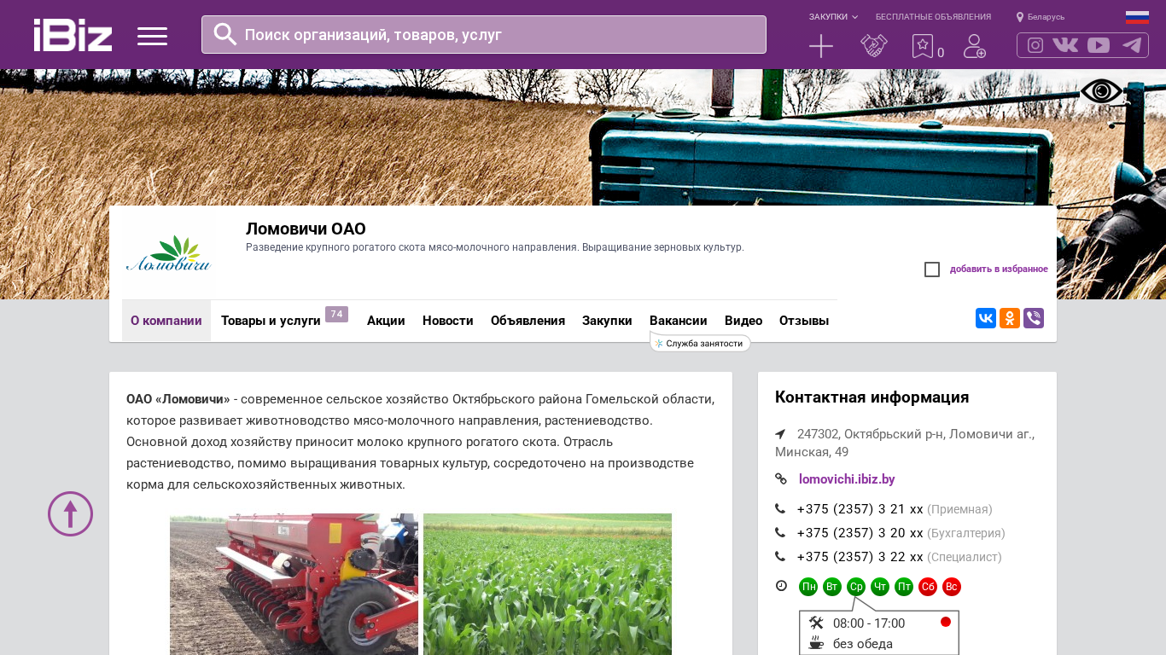
Task: Open the green corn field photo
Action: pos(547,584)
